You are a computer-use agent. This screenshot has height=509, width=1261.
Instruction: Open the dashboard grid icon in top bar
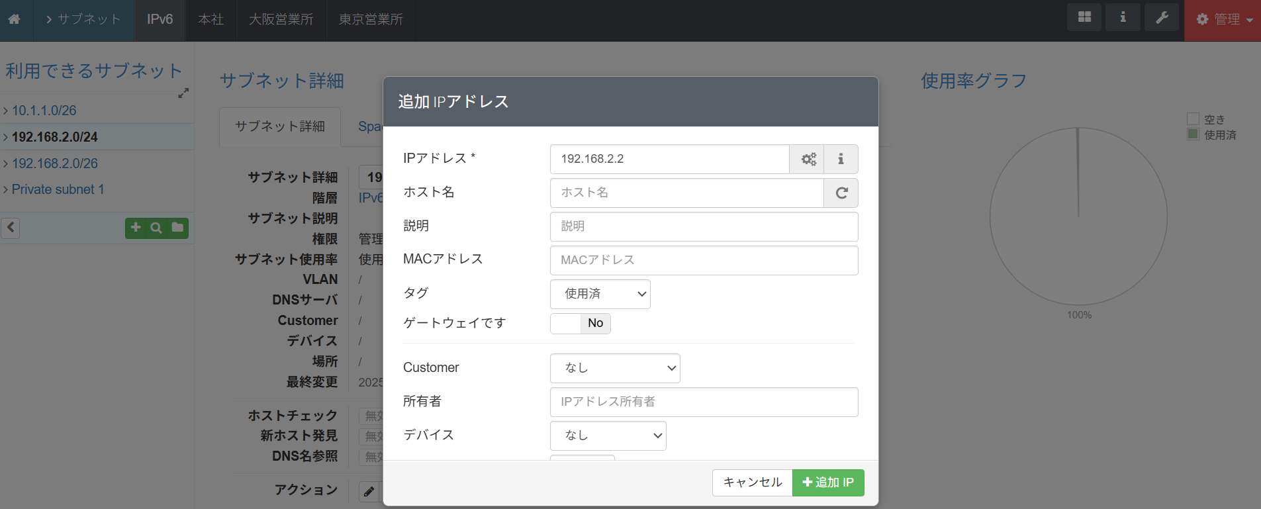(1084, 17)
